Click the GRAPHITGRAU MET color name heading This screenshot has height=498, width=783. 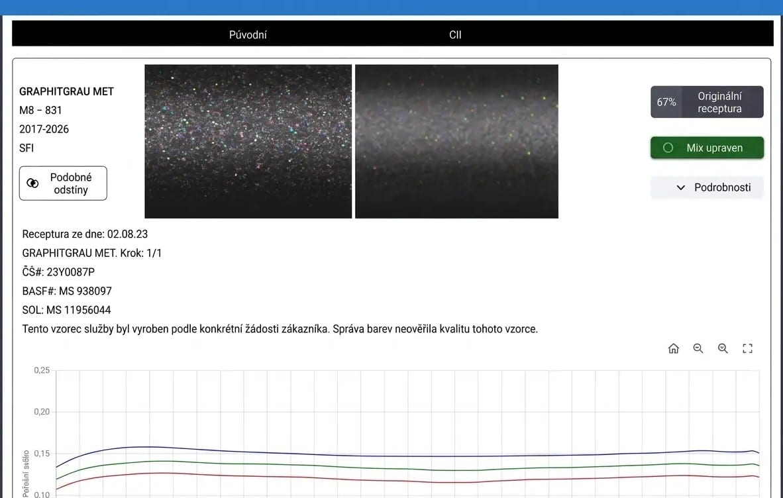pyautogui.click(x=66, y=91)
